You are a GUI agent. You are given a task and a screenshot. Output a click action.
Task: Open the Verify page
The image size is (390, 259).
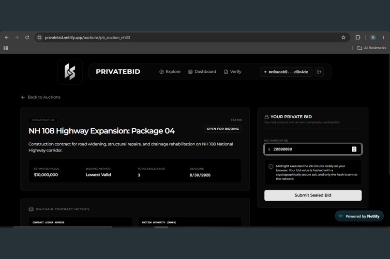click(x=233, y=72)
